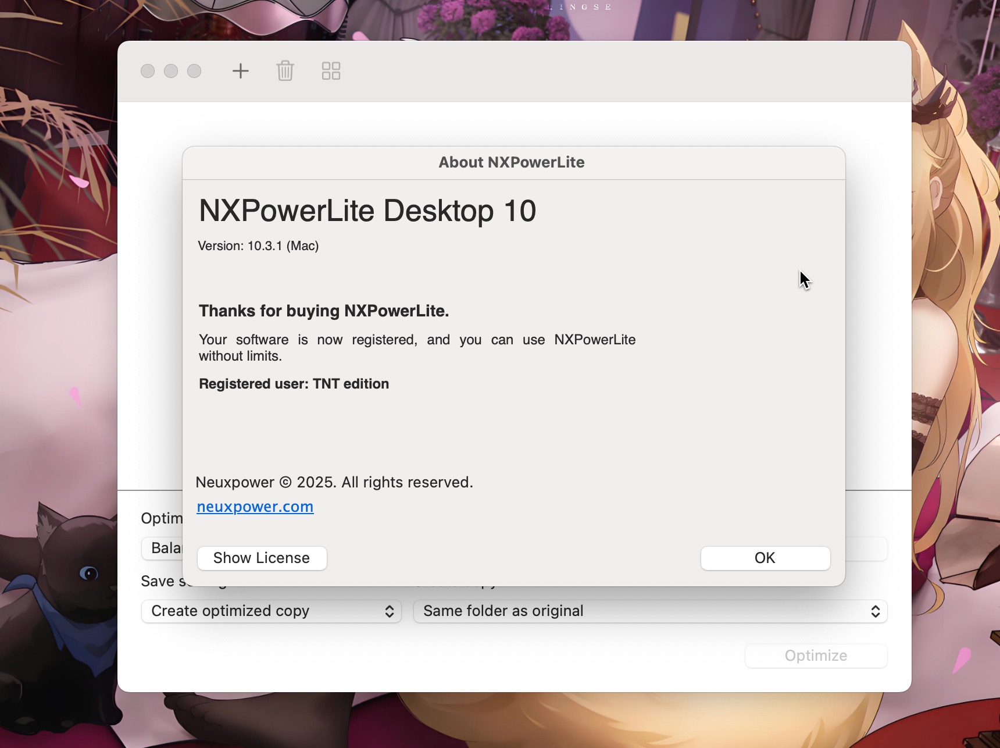The height and width of the screenshot is (748, 1000).
Task: Click the Registered user: TNT edition text
Action: tap(294, 384)
